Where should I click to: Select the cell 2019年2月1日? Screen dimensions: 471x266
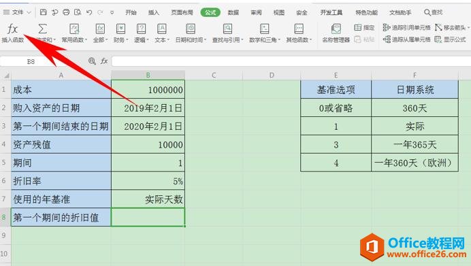pos(148,107)
